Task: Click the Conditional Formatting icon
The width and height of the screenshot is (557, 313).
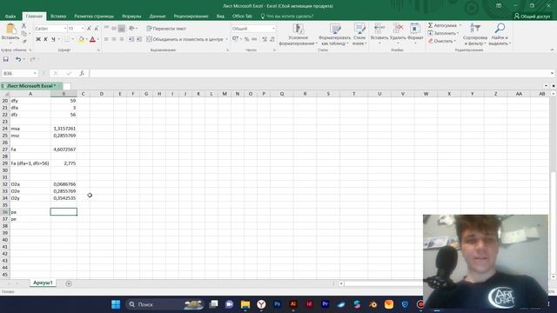Action: [x=298, y=29]
